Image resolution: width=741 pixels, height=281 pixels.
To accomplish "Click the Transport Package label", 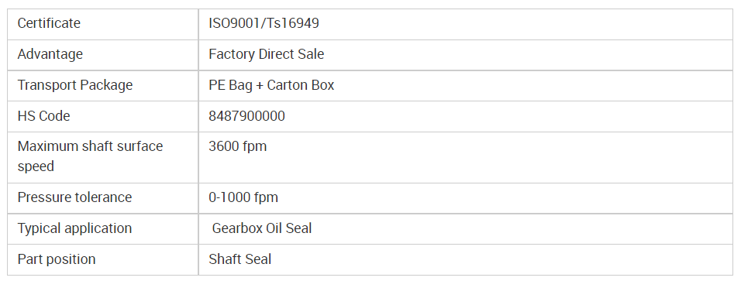I will coord(75,85).
